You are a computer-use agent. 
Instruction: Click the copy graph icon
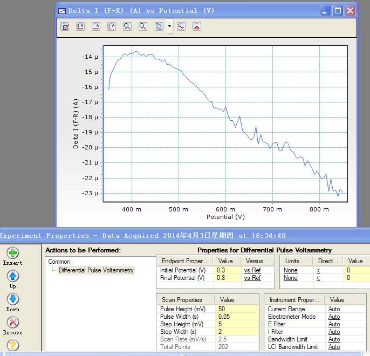pyautogui.click(x=159, y=26)
